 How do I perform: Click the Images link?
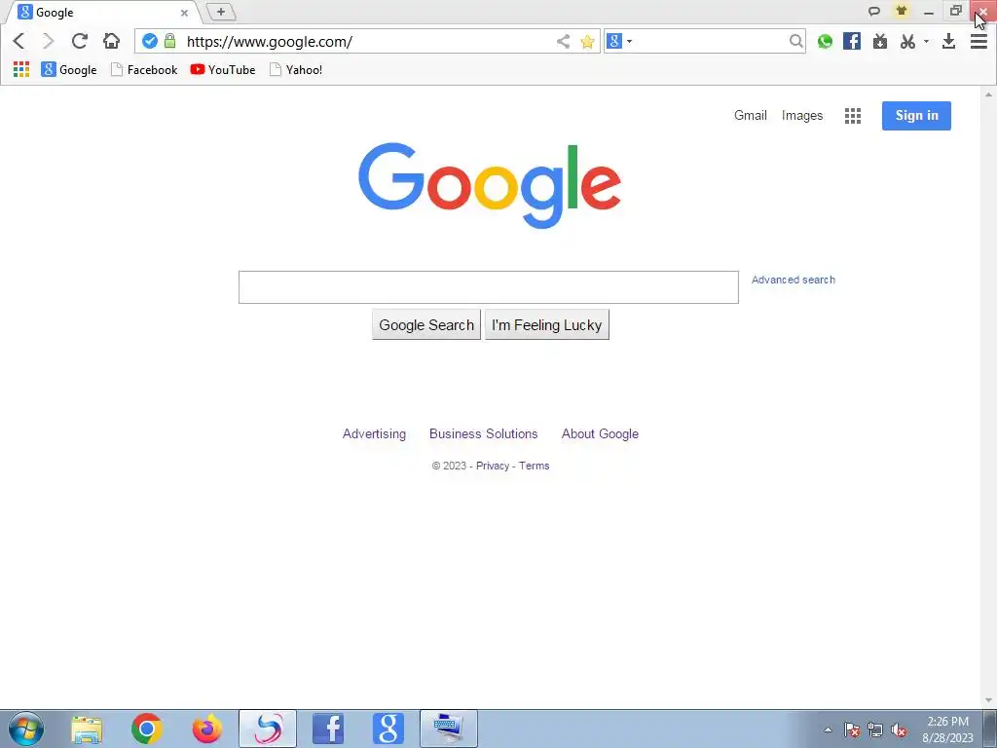[802, 115]
